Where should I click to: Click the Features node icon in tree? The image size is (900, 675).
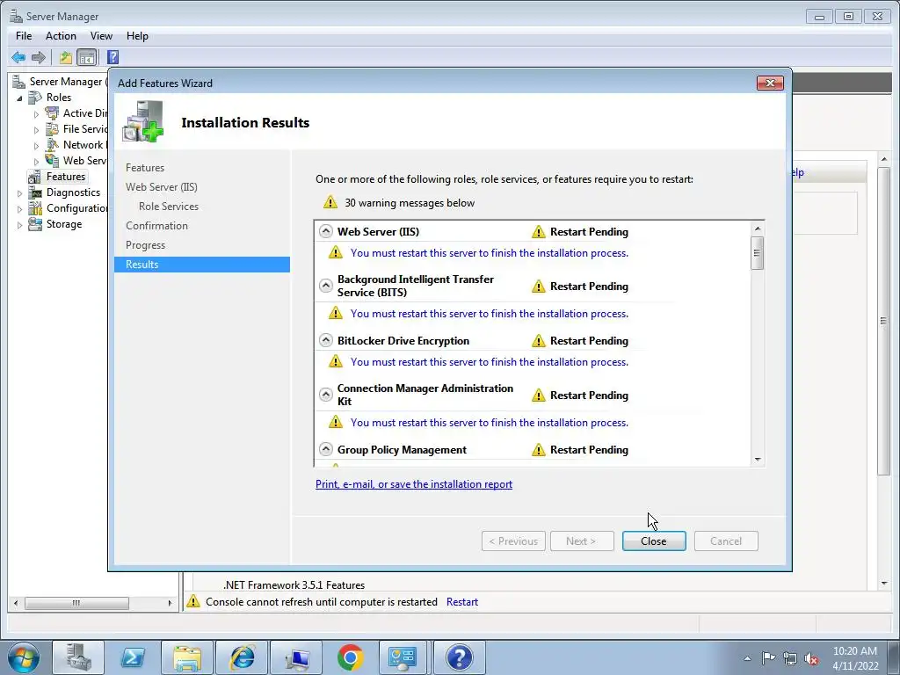click(35, 177)
